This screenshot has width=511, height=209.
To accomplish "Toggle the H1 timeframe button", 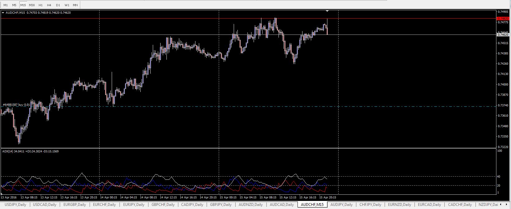I will tap(40, 5).
